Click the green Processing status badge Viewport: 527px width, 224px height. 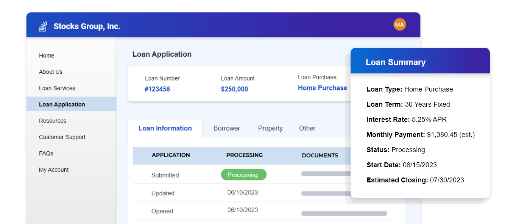[x=244, y=175]
